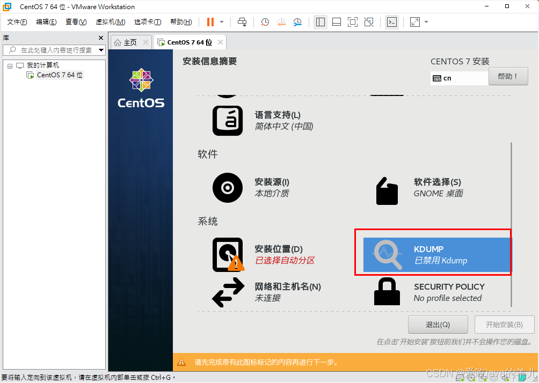The height and width of the screenshot is (383, 539).
Task: Close the CentOS 7 64 位 tab
Action: coord(220,42)
